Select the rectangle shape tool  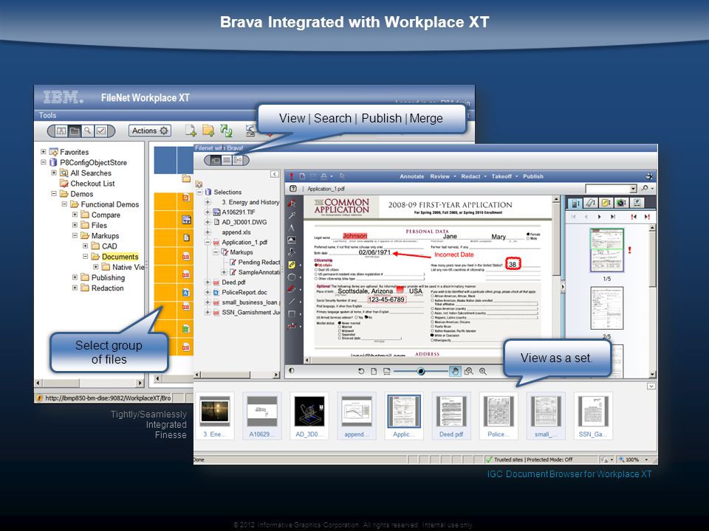coord(292,313)
